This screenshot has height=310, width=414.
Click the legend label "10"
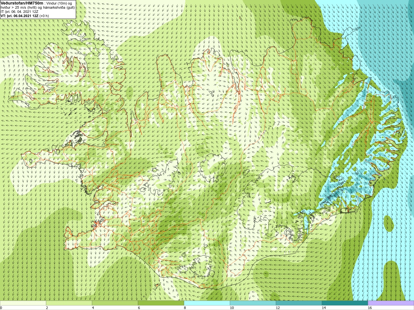[x=232, y=308]
